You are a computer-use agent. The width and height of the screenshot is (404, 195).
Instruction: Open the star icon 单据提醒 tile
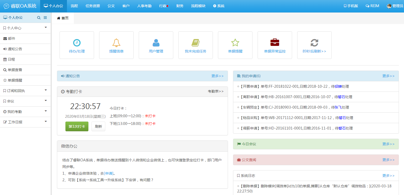(x=235, y=43)
